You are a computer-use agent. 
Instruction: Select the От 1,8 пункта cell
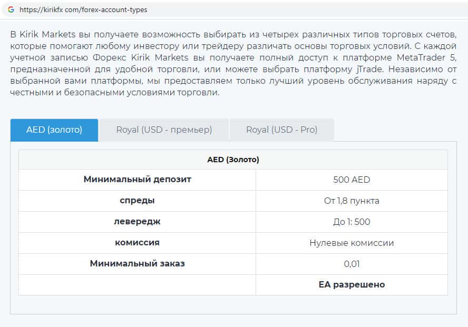point(352,201)
